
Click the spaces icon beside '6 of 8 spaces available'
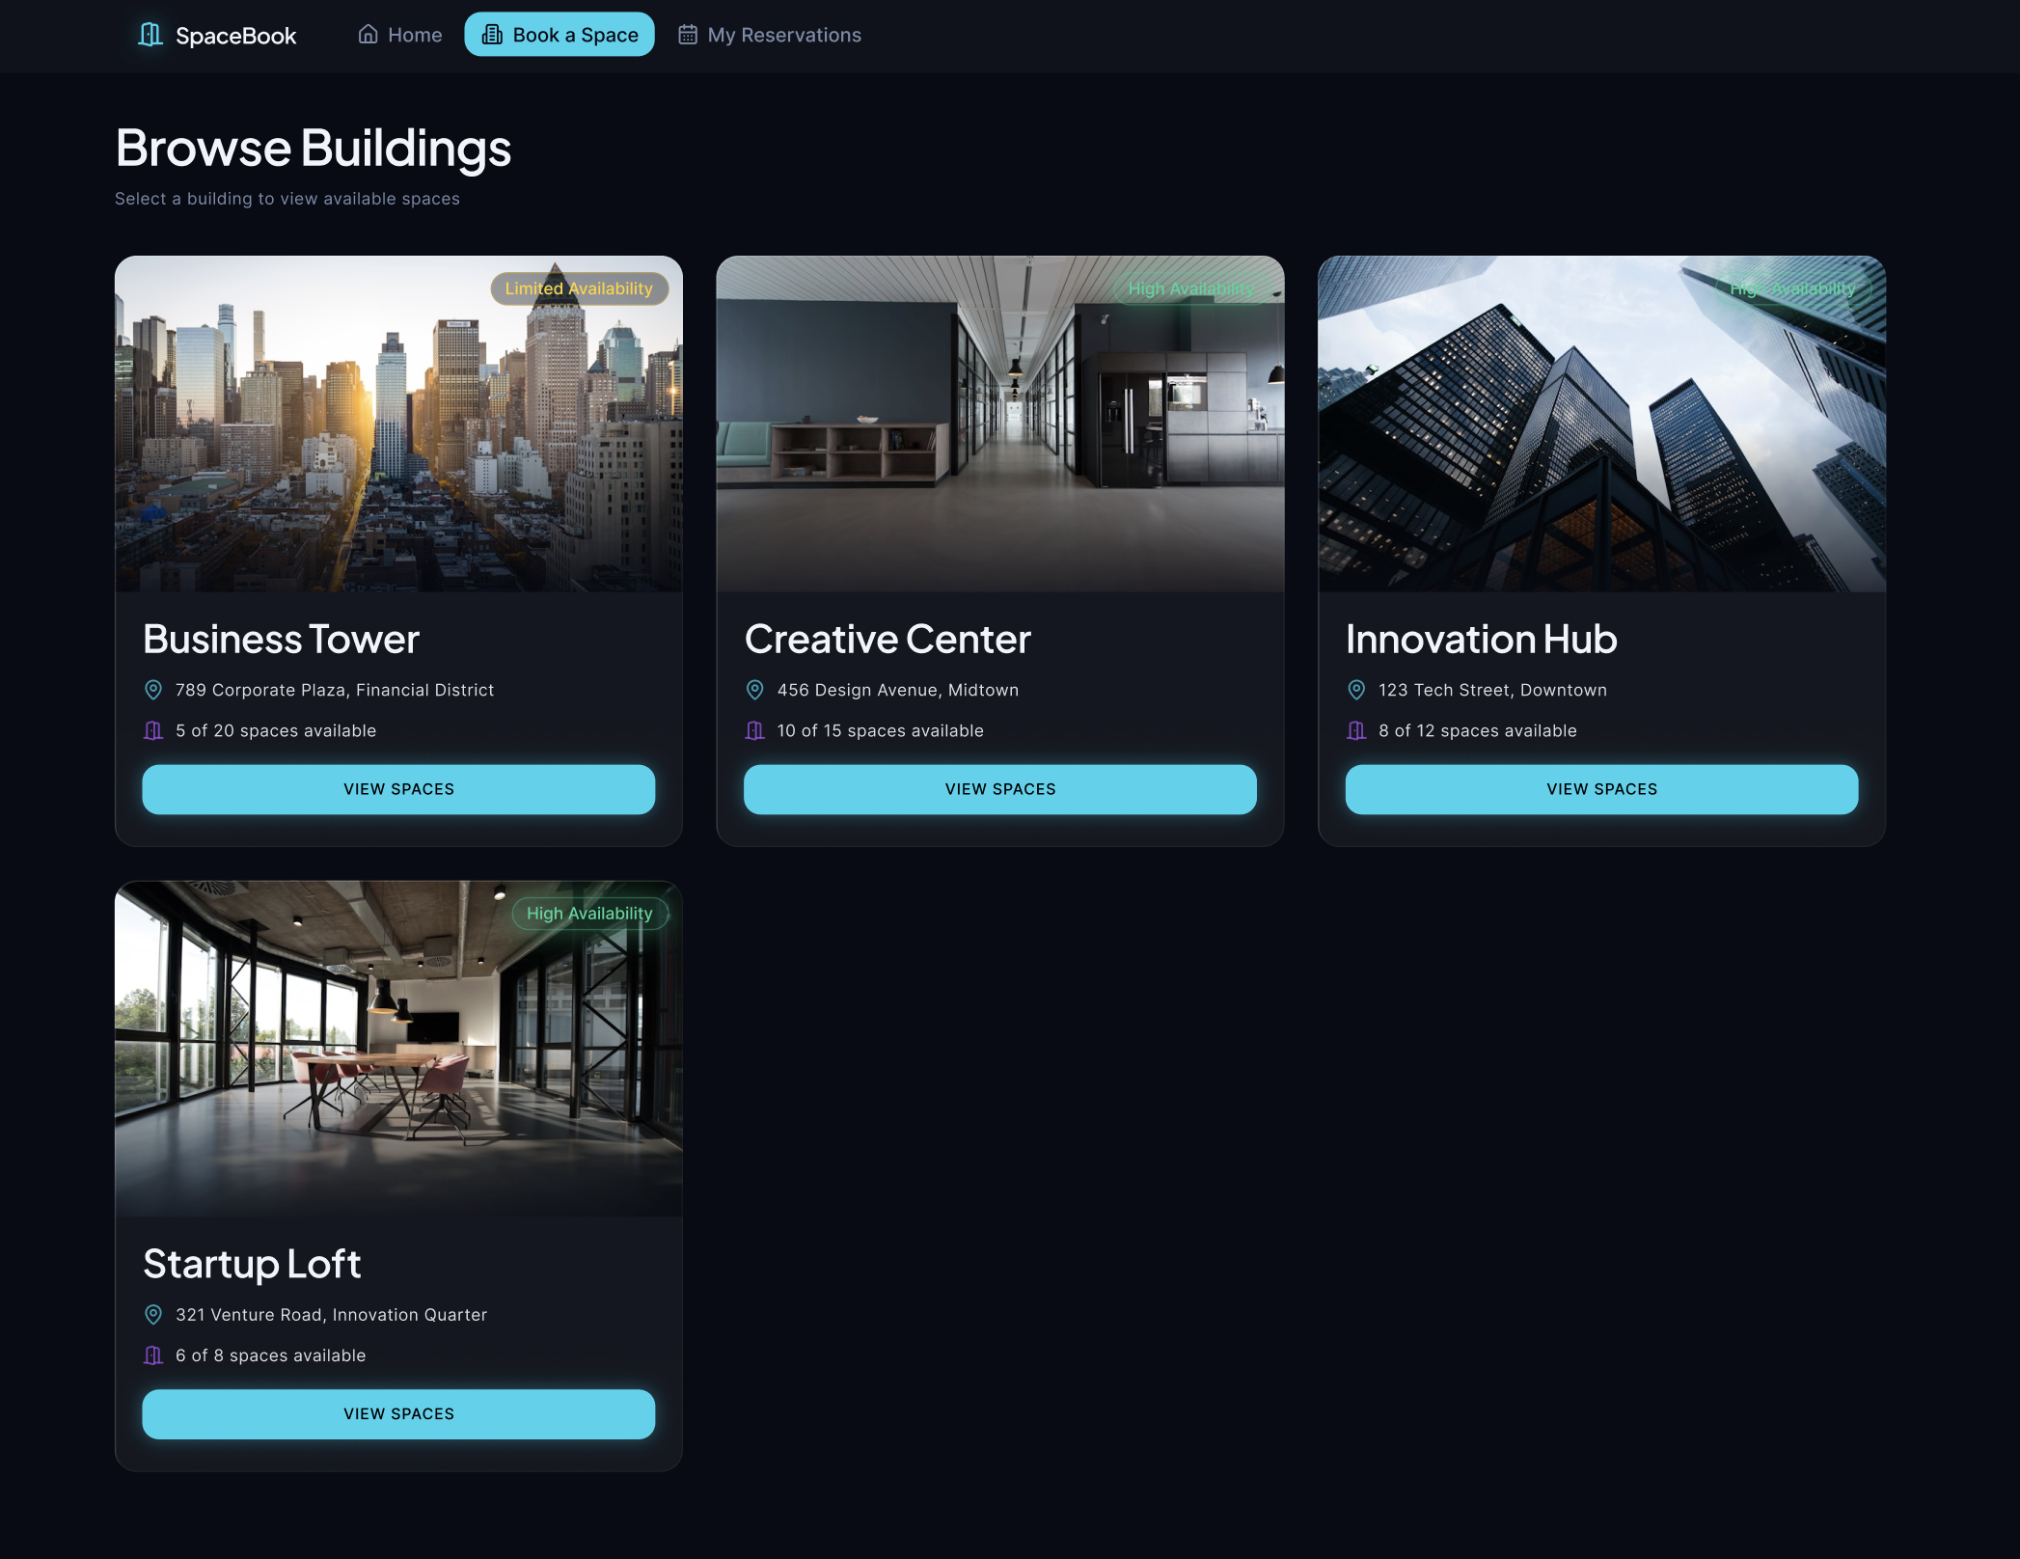tap(153, 1355)
